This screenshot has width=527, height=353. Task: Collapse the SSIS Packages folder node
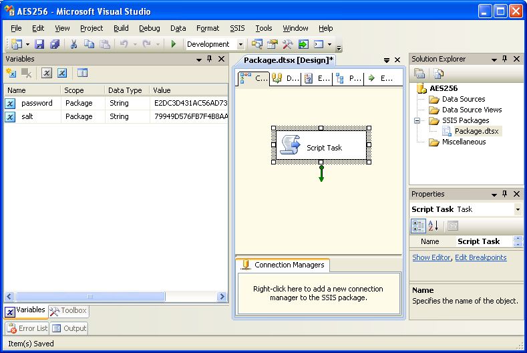[417, 120]
